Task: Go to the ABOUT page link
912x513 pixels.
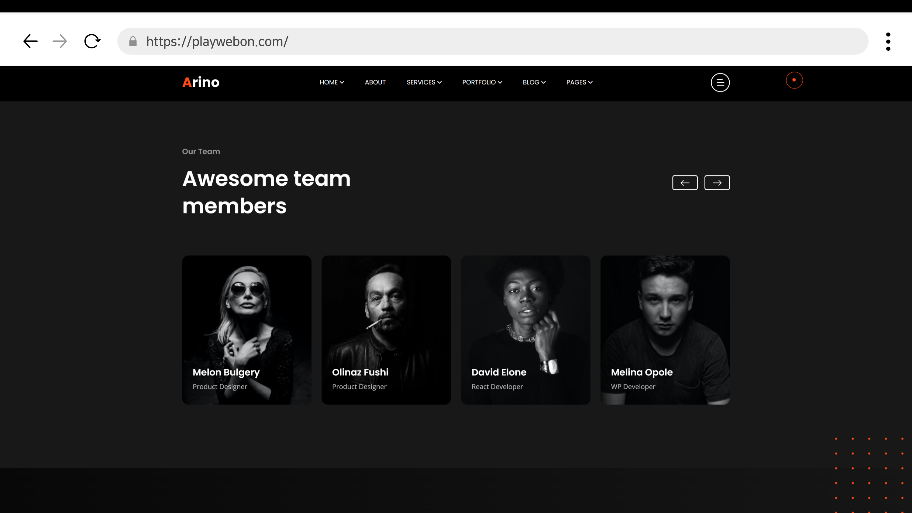Action: [x=375, y=82]
